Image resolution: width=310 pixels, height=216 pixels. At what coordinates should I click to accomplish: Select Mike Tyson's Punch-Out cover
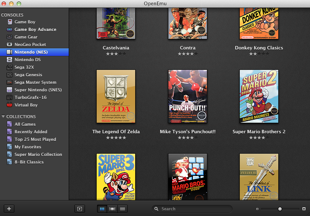coord(188,96)
